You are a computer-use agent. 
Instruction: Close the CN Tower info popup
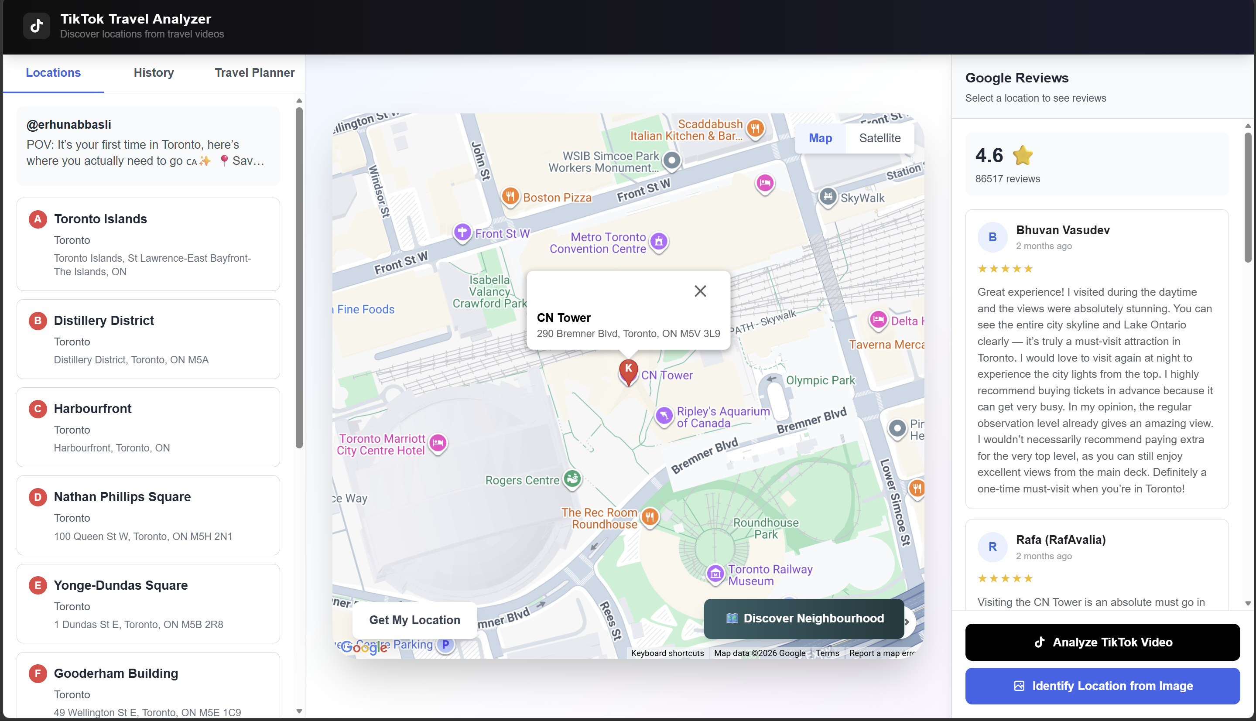tap(700, 291)
